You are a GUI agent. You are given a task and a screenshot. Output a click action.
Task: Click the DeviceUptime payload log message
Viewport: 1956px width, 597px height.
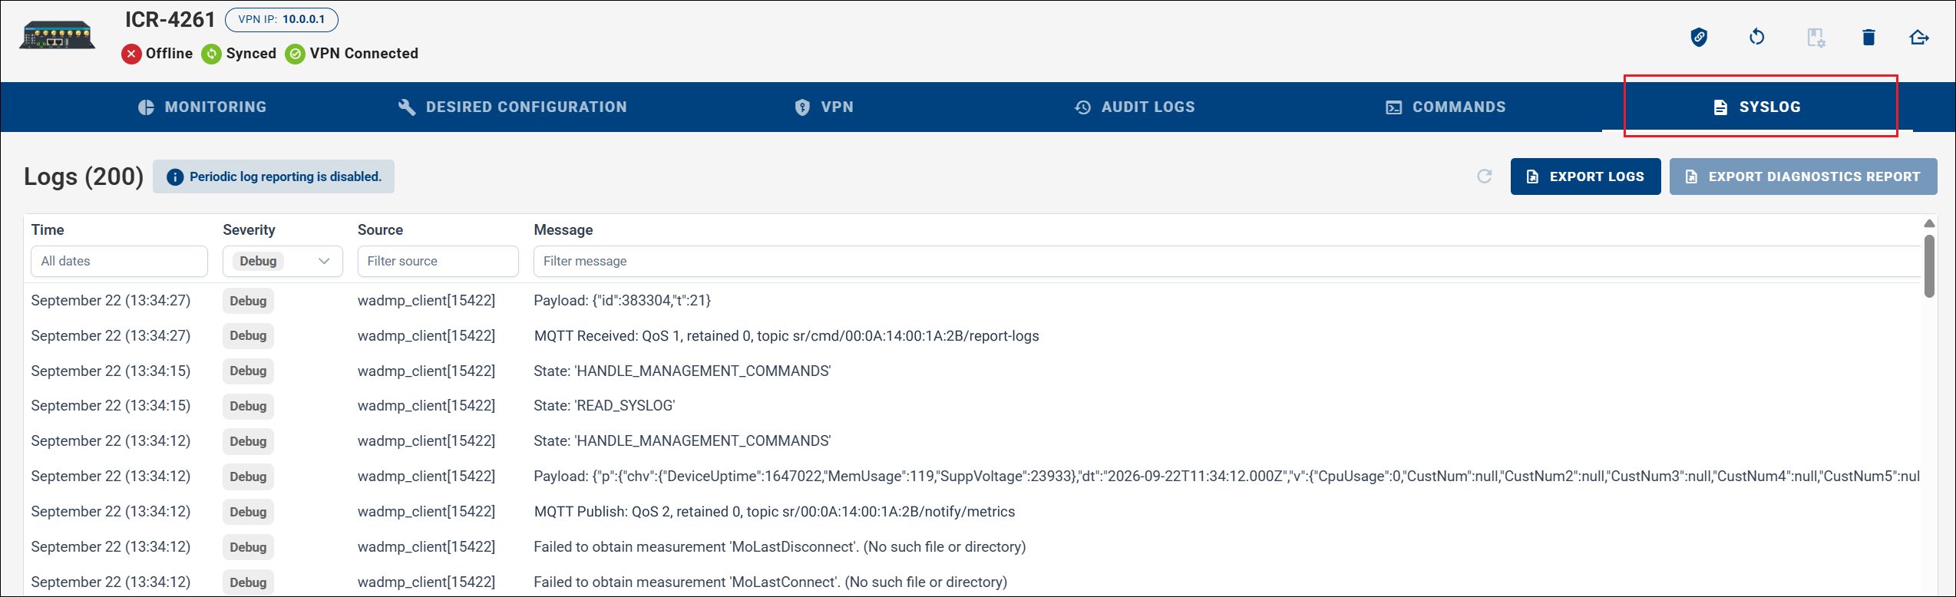click(1227, 477)
